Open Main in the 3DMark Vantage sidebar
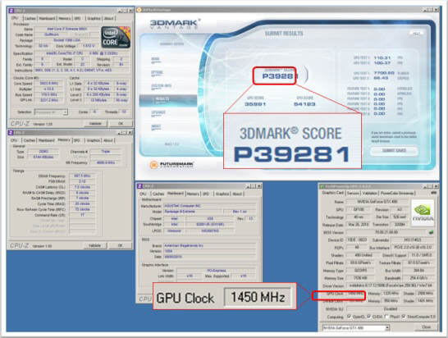448x338 pixels. 155,59
